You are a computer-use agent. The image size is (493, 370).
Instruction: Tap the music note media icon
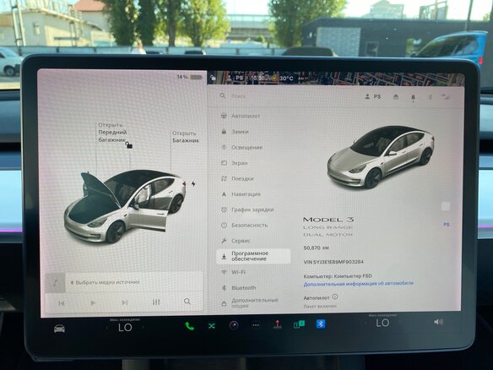pyautogui.click(x=56, y=282)
